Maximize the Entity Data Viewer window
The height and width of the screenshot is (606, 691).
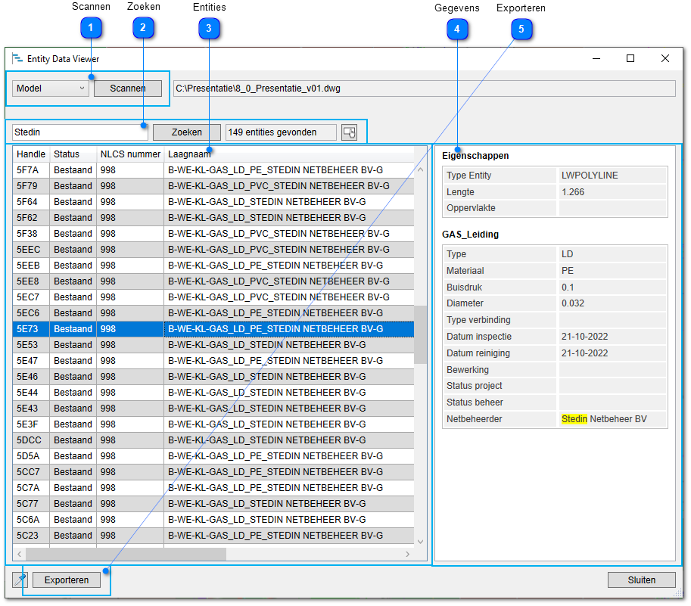[x=630, y=59]
